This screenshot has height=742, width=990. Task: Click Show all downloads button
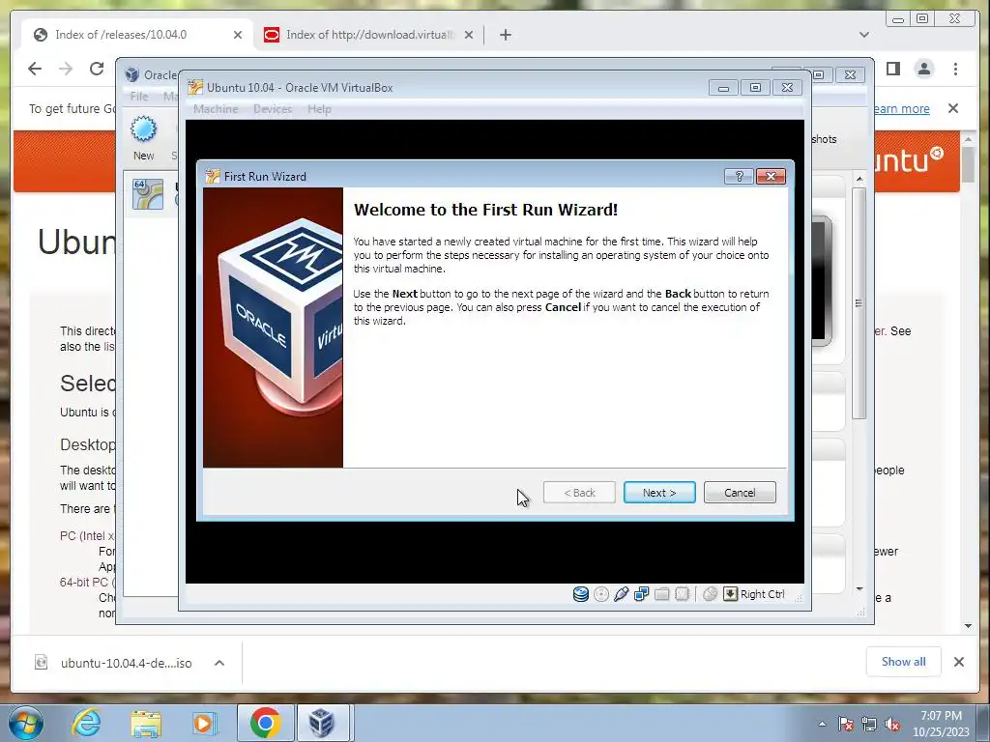click(904, 662)
